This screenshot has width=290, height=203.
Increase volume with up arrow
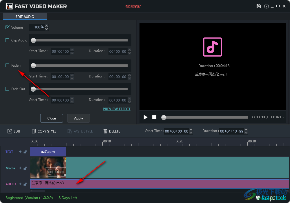47,26
